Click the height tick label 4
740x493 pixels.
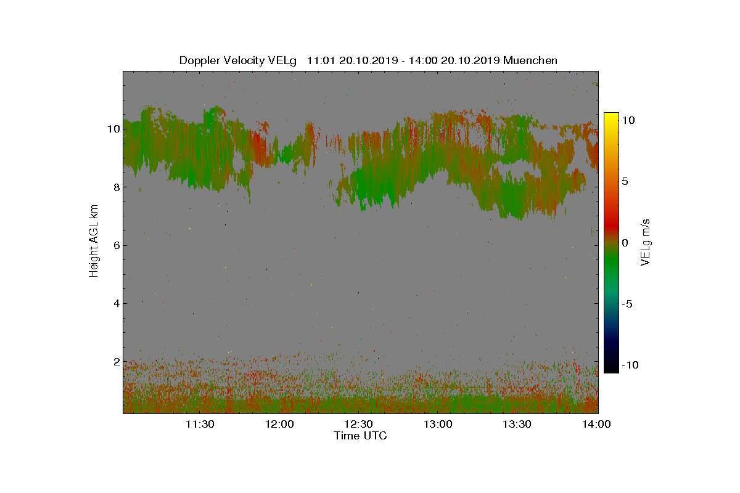[116, 303]
